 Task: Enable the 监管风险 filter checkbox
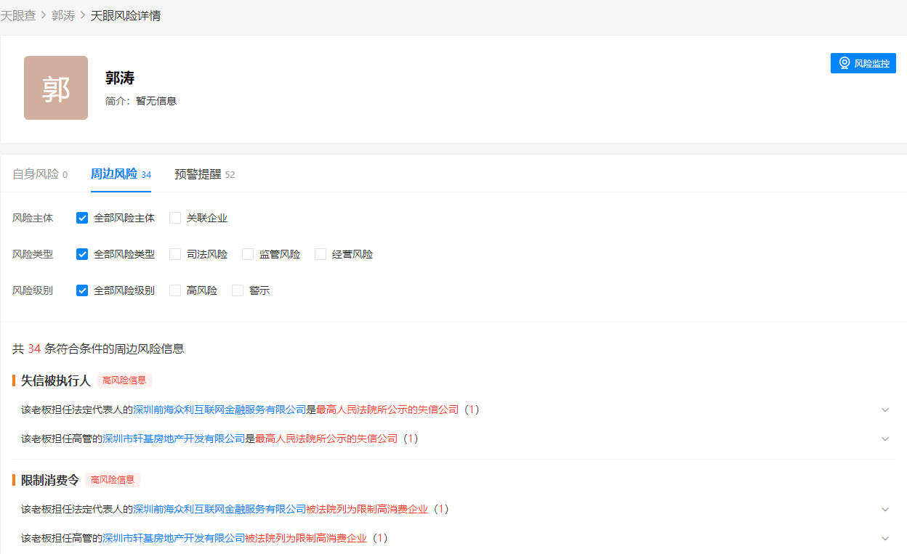248,254
